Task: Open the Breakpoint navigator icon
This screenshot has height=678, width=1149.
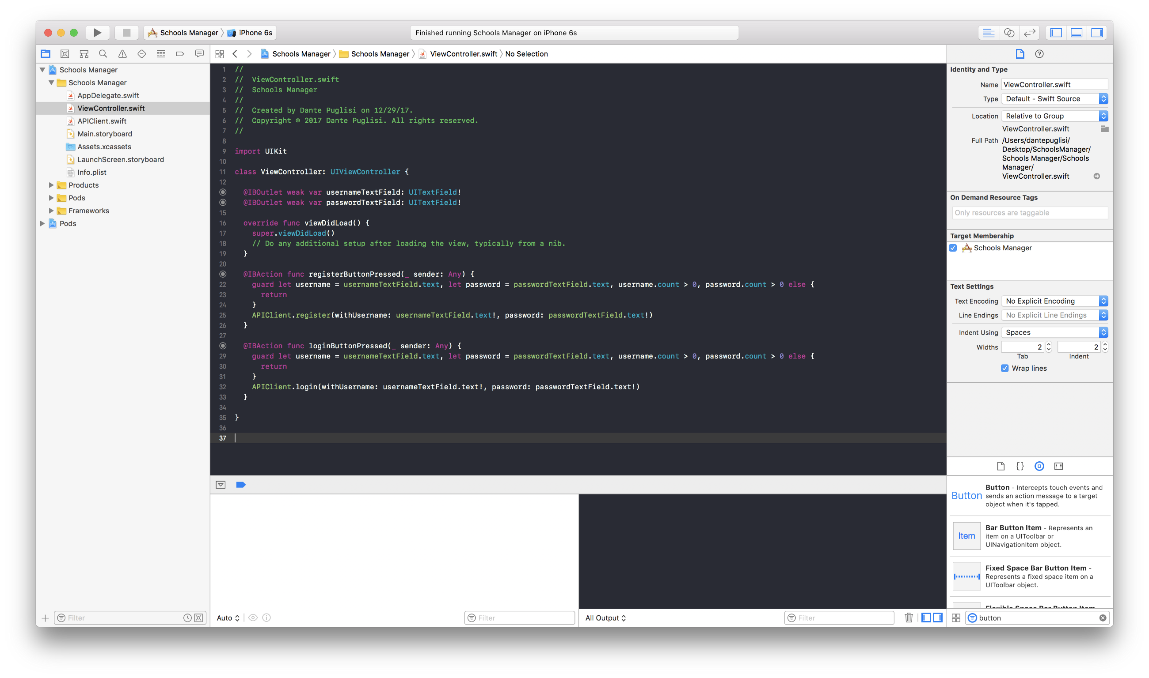Action: click(x=180, y=54)
